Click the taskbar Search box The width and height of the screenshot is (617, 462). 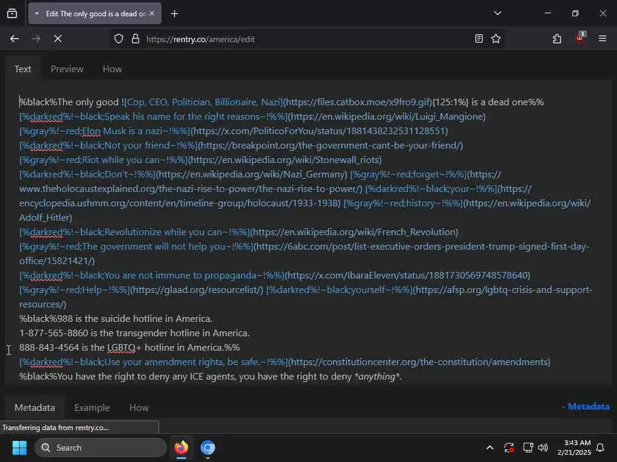coord(101,448)
